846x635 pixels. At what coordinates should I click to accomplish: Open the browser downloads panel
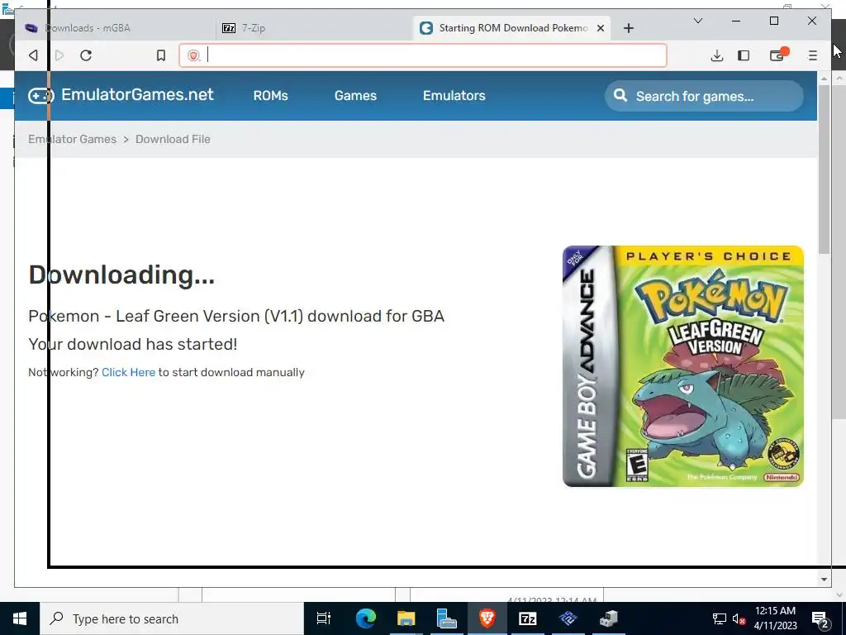tap(716, 55)
